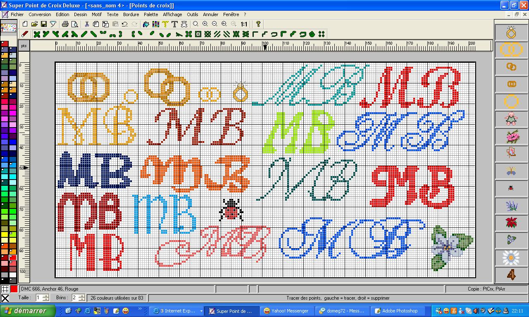The height and width of the screenshot is (317, 529).
Task: Set zoom to 1:1 view
Action: click(x=243, y=24)
